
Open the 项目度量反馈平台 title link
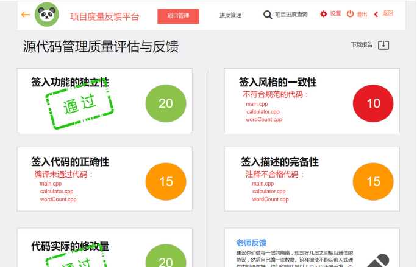[x=104, y=16]
